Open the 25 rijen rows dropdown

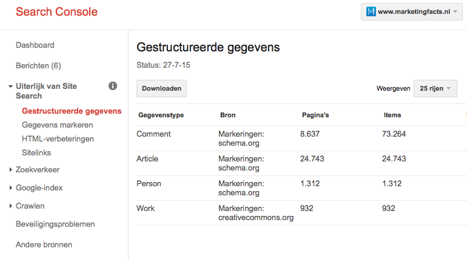coord(435,88)
